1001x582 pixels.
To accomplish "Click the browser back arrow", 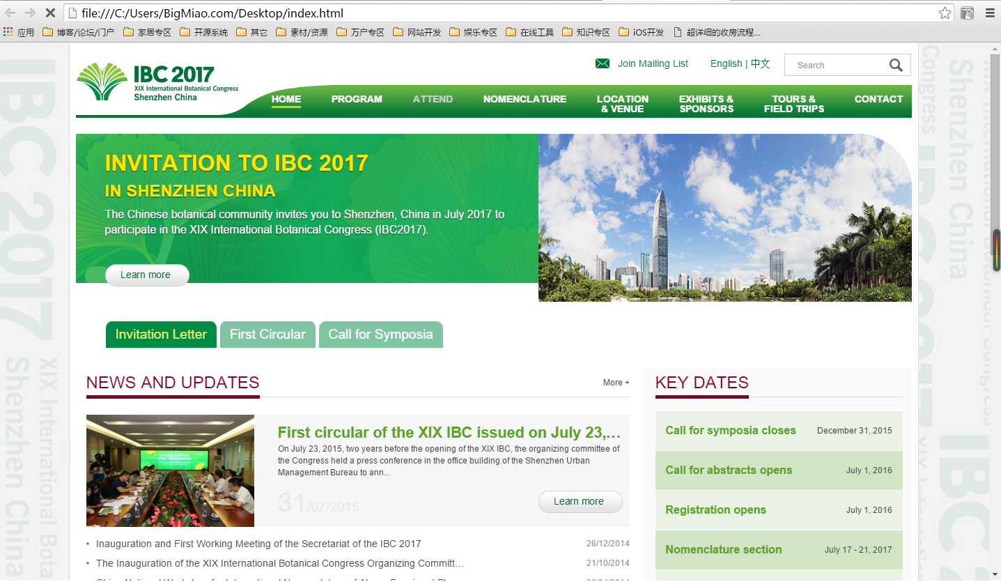I will click(10, 13).
